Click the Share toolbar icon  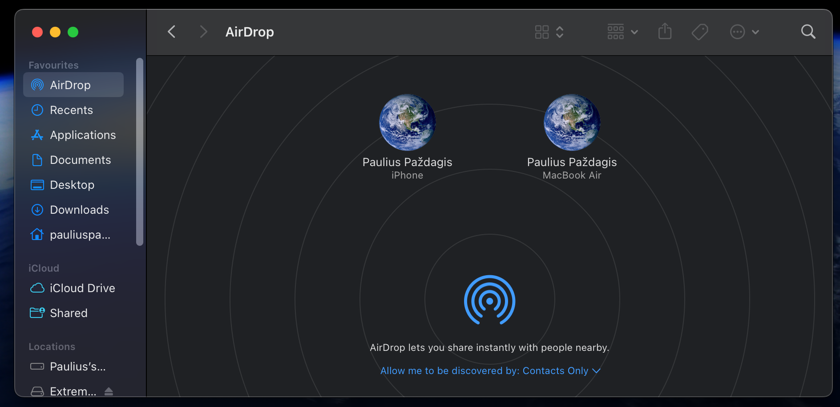tap(665, 32)
